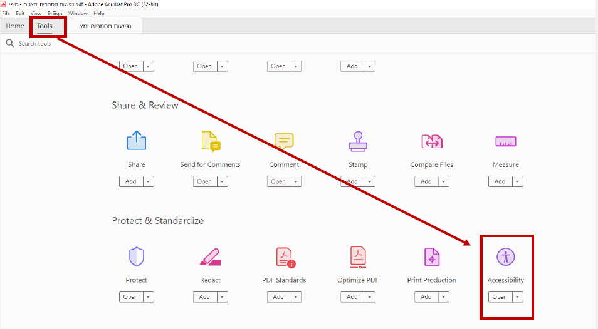
Task: Click Add button under Measure
Action: [x=500, y=181]
